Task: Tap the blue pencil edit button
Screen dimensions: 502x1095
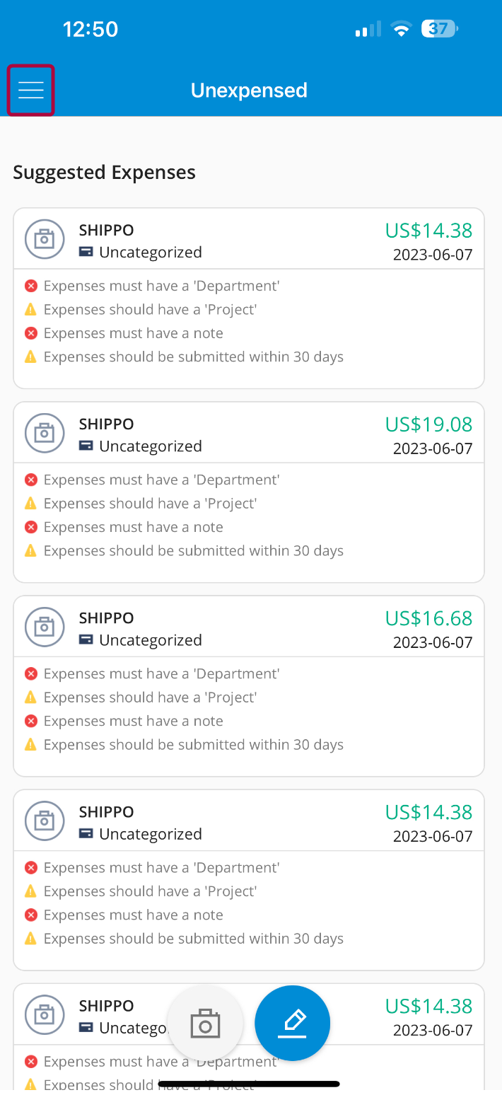Action: tap(292, 1023)
